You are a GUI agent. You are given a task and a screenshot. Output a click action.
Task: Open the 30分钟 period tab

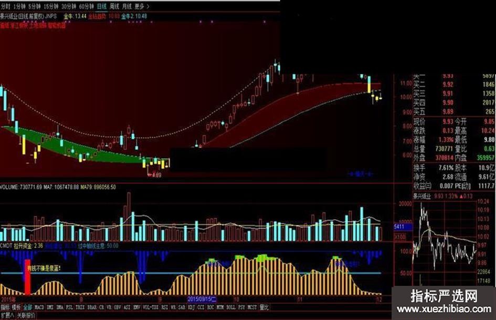[x=69, y=6]
